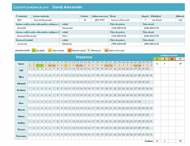
Task: Click the Ne Není vyučování legend swatch
Action: [x=106, y=51]
